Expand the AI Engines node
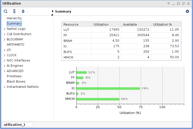This screenshot has height=129, width=193. coord(5,66)
